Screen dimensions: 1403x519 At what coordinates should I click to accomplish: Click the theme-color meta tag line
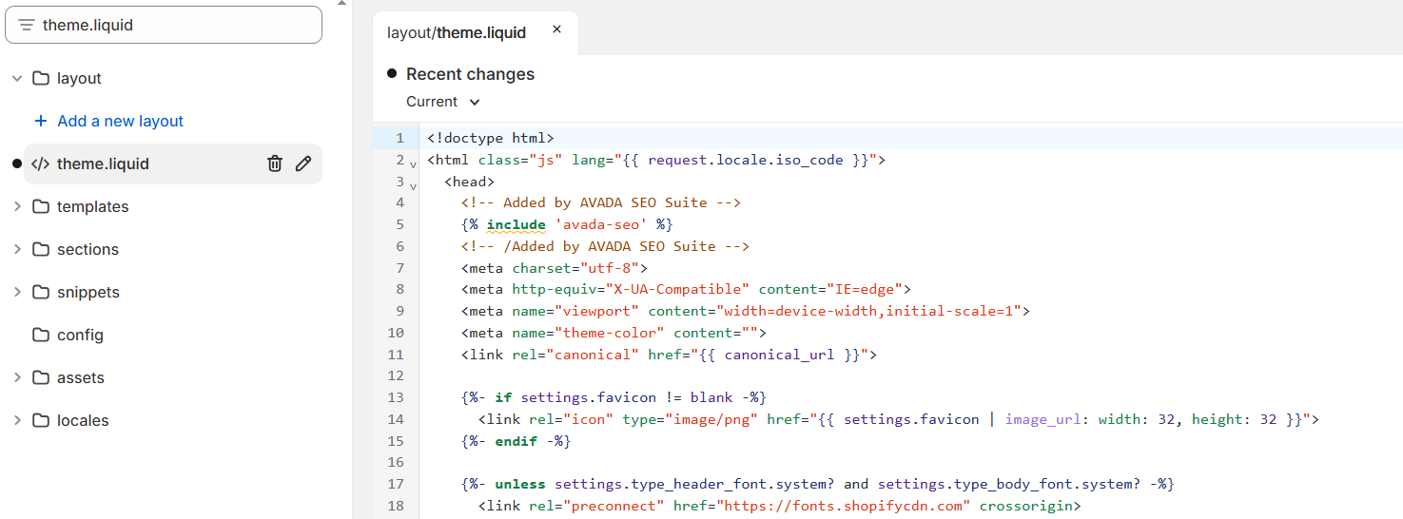pos(614,333)
